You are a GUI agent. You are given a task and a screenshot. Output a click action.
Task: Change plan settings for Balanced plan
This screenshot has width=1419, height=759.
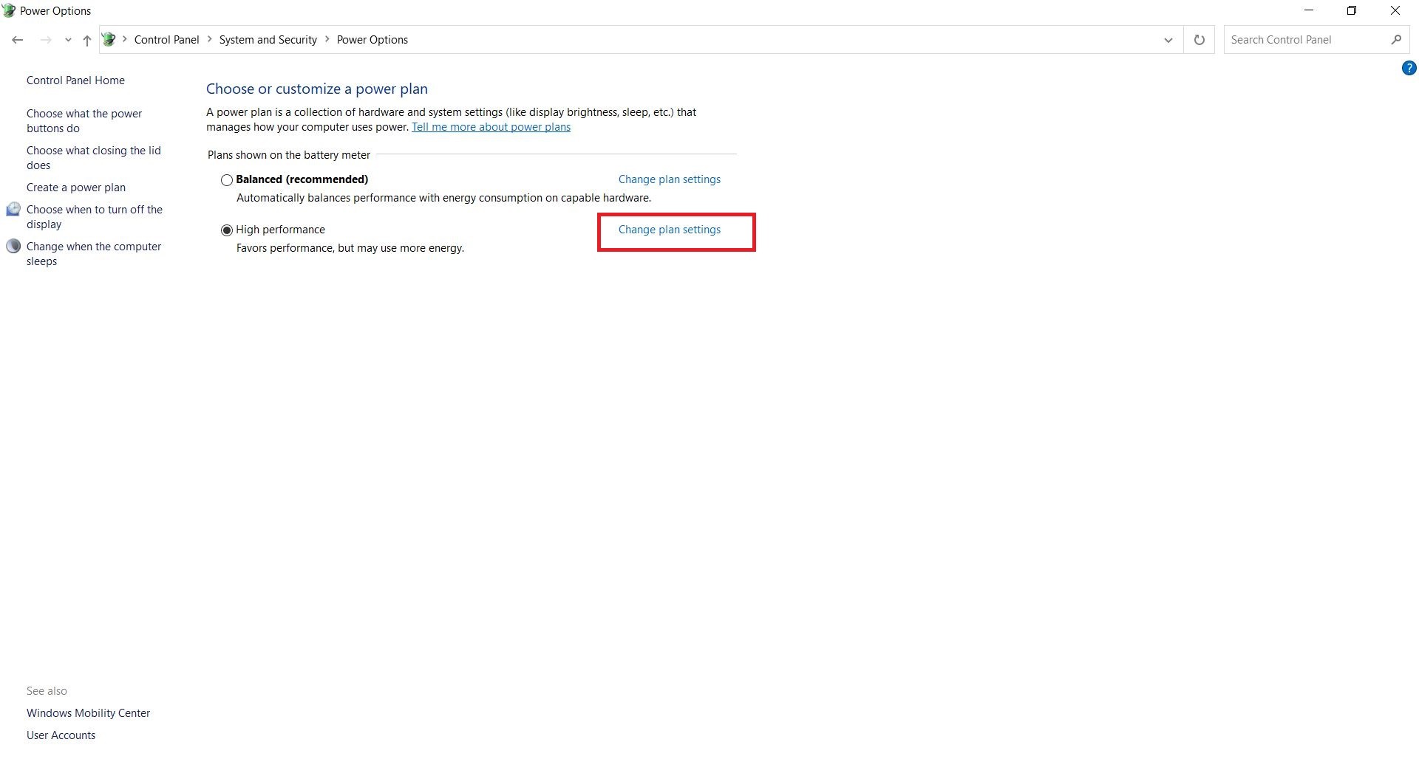(670, 179)
